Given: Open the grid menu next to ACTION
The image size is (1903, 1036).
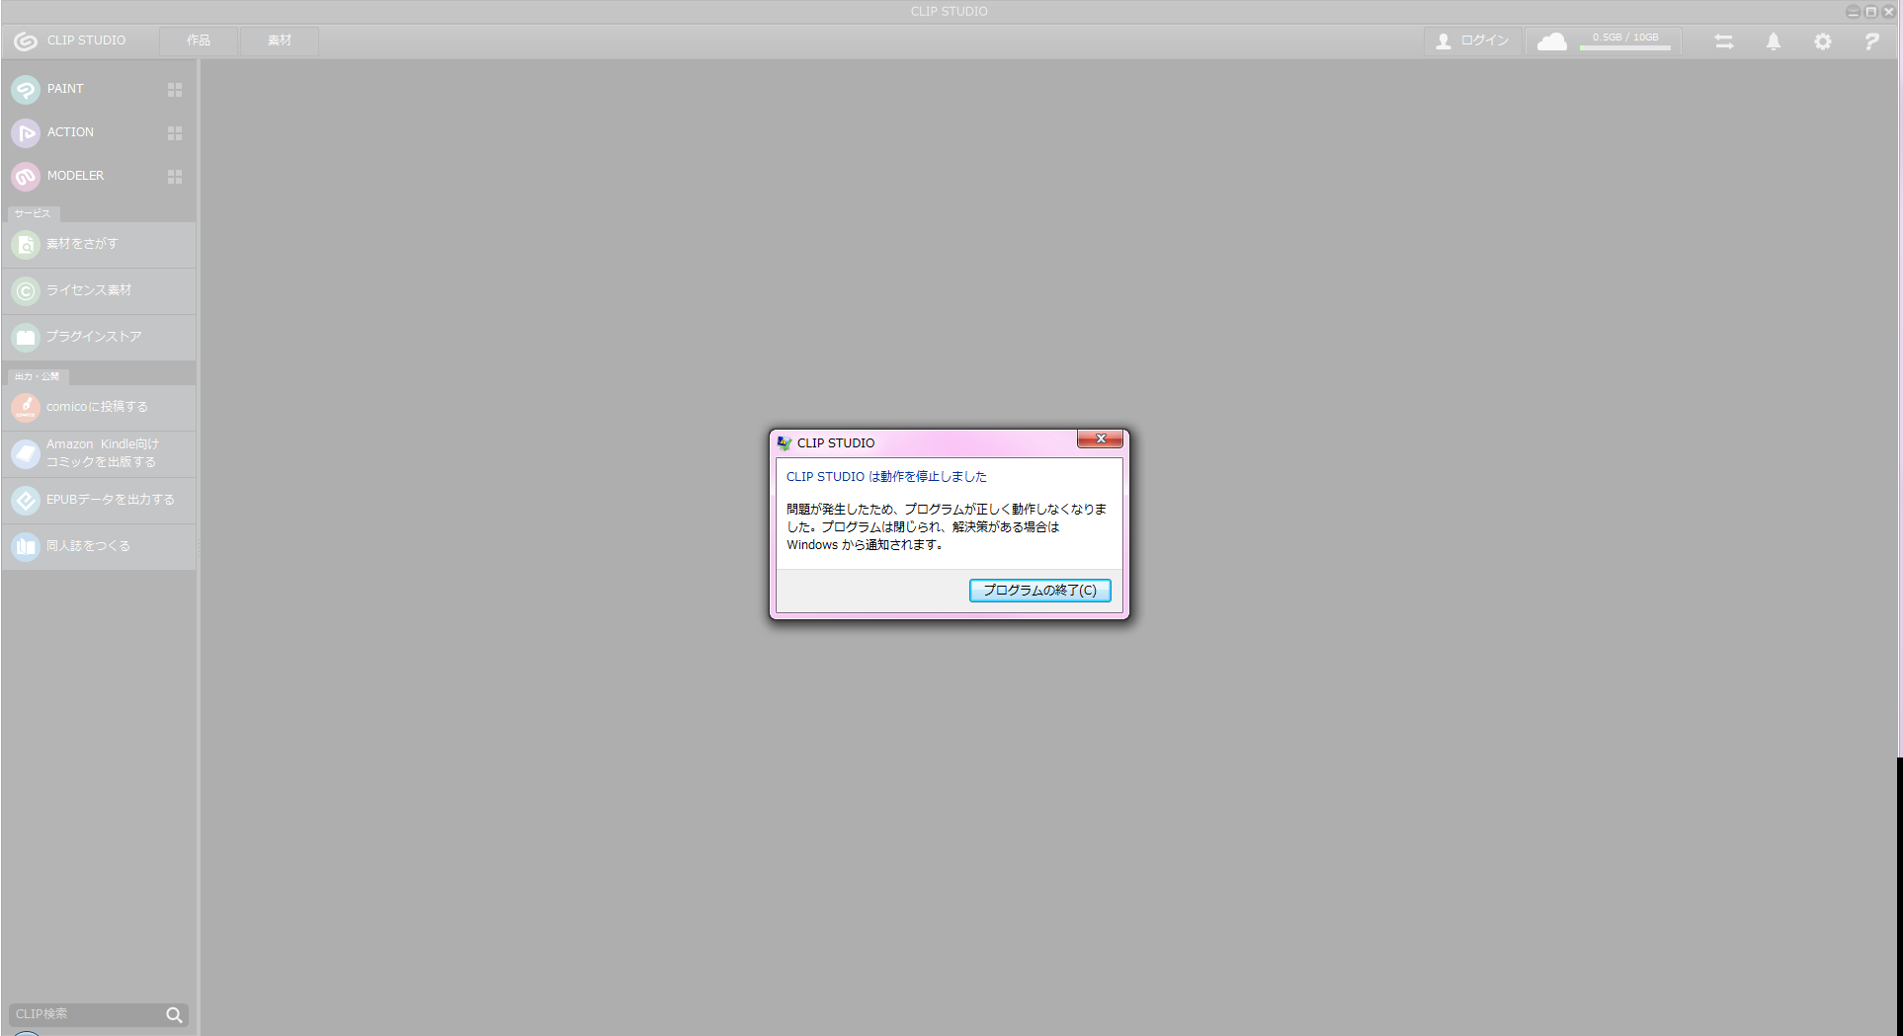Looking at the screenshot, I should coord(175,133).
